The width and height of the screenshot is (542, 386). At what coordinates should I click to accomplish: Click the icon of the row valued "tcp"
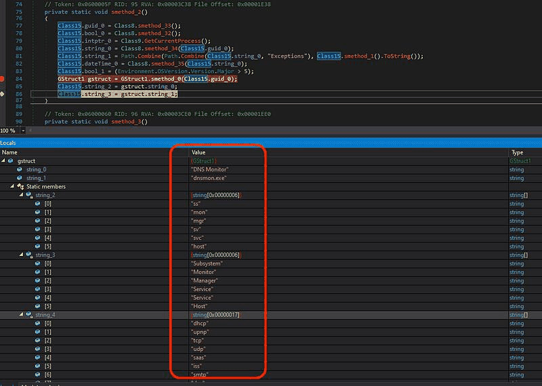(38, 341)
